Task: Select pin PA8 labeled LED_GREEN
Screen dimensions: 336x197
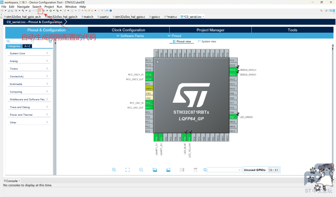Action: pos(233,117)
